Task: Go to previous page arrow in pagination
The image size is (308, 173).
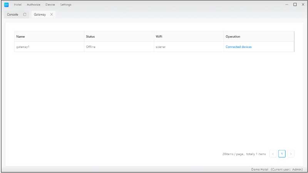Action: 273,154
